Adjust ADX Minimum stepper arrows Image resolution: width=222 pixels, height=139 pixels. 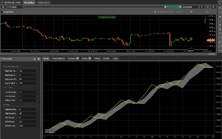pos(37,126)
